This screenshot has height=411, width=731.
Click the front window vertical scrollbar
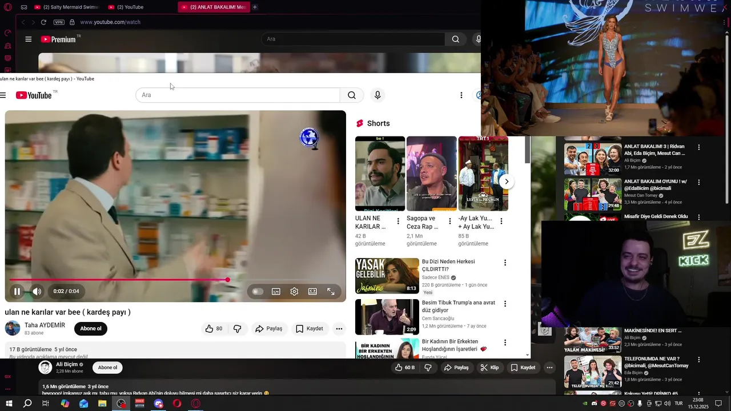tap(528, 150)
